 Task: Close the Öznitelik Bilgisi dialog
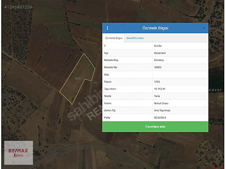(204, 28)
